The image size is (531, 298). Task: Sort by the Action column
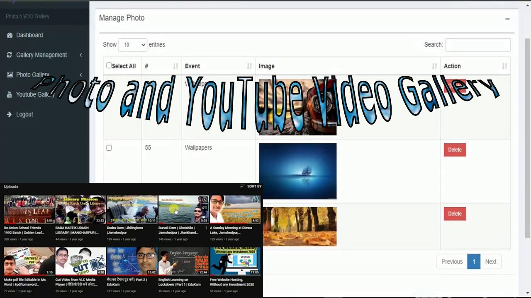pyautogui.click(x=475, y=66)
